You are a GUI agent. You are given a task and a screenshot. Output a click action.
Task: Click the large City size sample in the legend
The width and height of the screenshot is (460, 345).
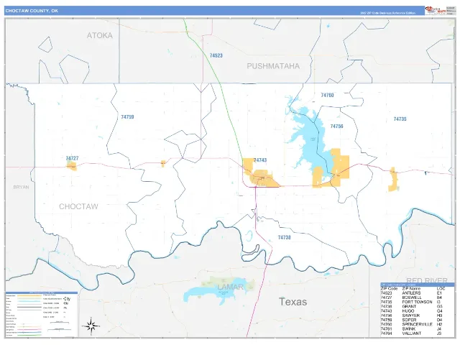[67, 299]
